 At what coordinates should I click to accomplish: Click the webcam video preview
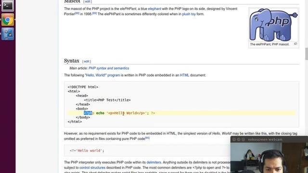tap(269, 158)
